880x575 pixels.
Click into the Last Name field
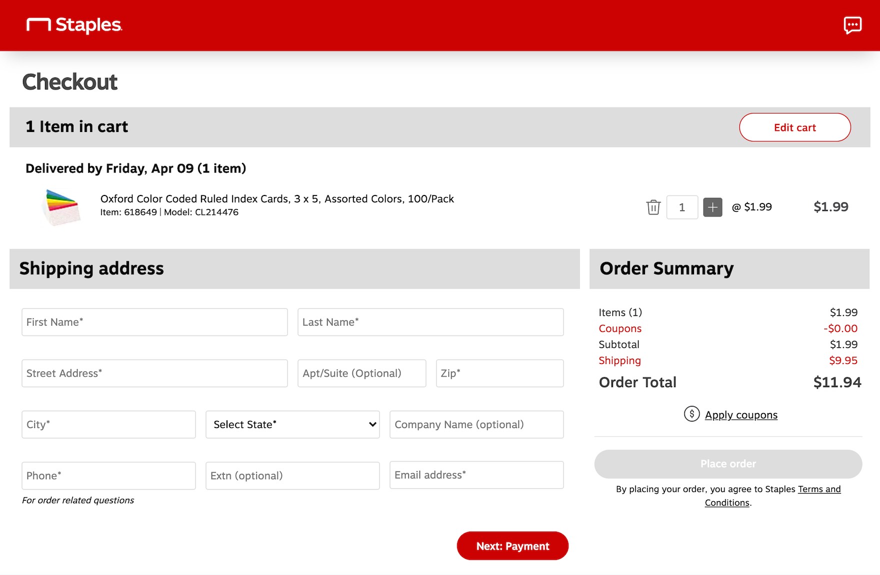click(430, 322)
